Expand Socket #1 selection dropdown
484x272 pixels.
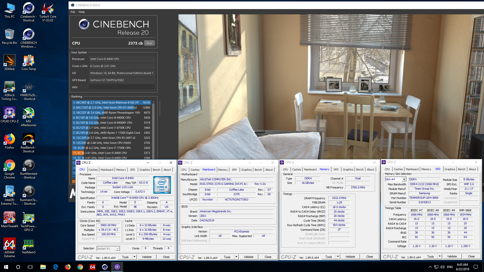click(118, 249)
